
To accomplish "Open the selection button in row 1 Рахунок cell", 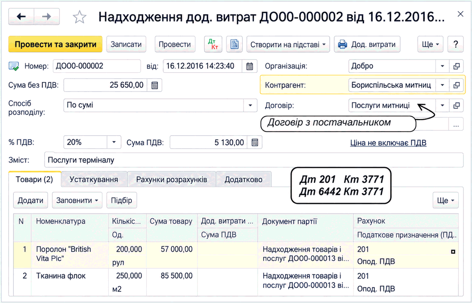I will (453, 251).
